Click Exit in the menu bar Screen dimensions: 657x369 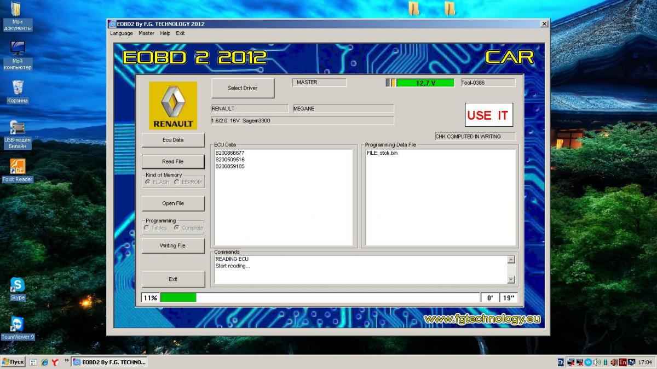point(180,33)
